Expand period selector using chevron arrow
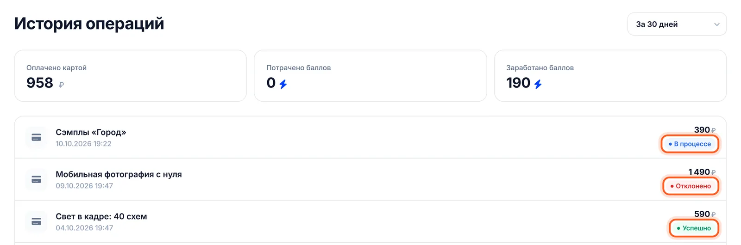 point(716,24)
